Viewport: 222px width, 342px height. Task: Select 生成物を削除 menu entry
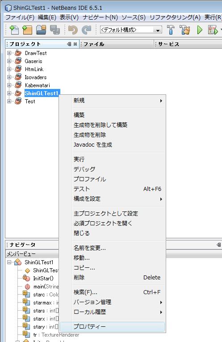pos(113,135)
